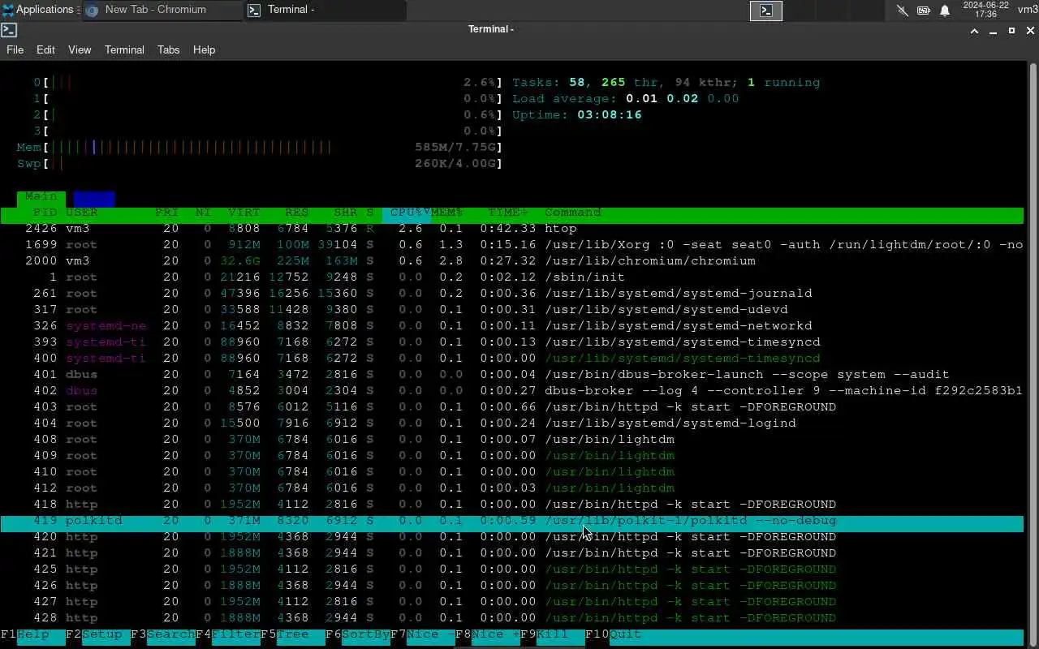Select the systemd-journald process row
The image size is (1039, 649).
pos(511,294)
